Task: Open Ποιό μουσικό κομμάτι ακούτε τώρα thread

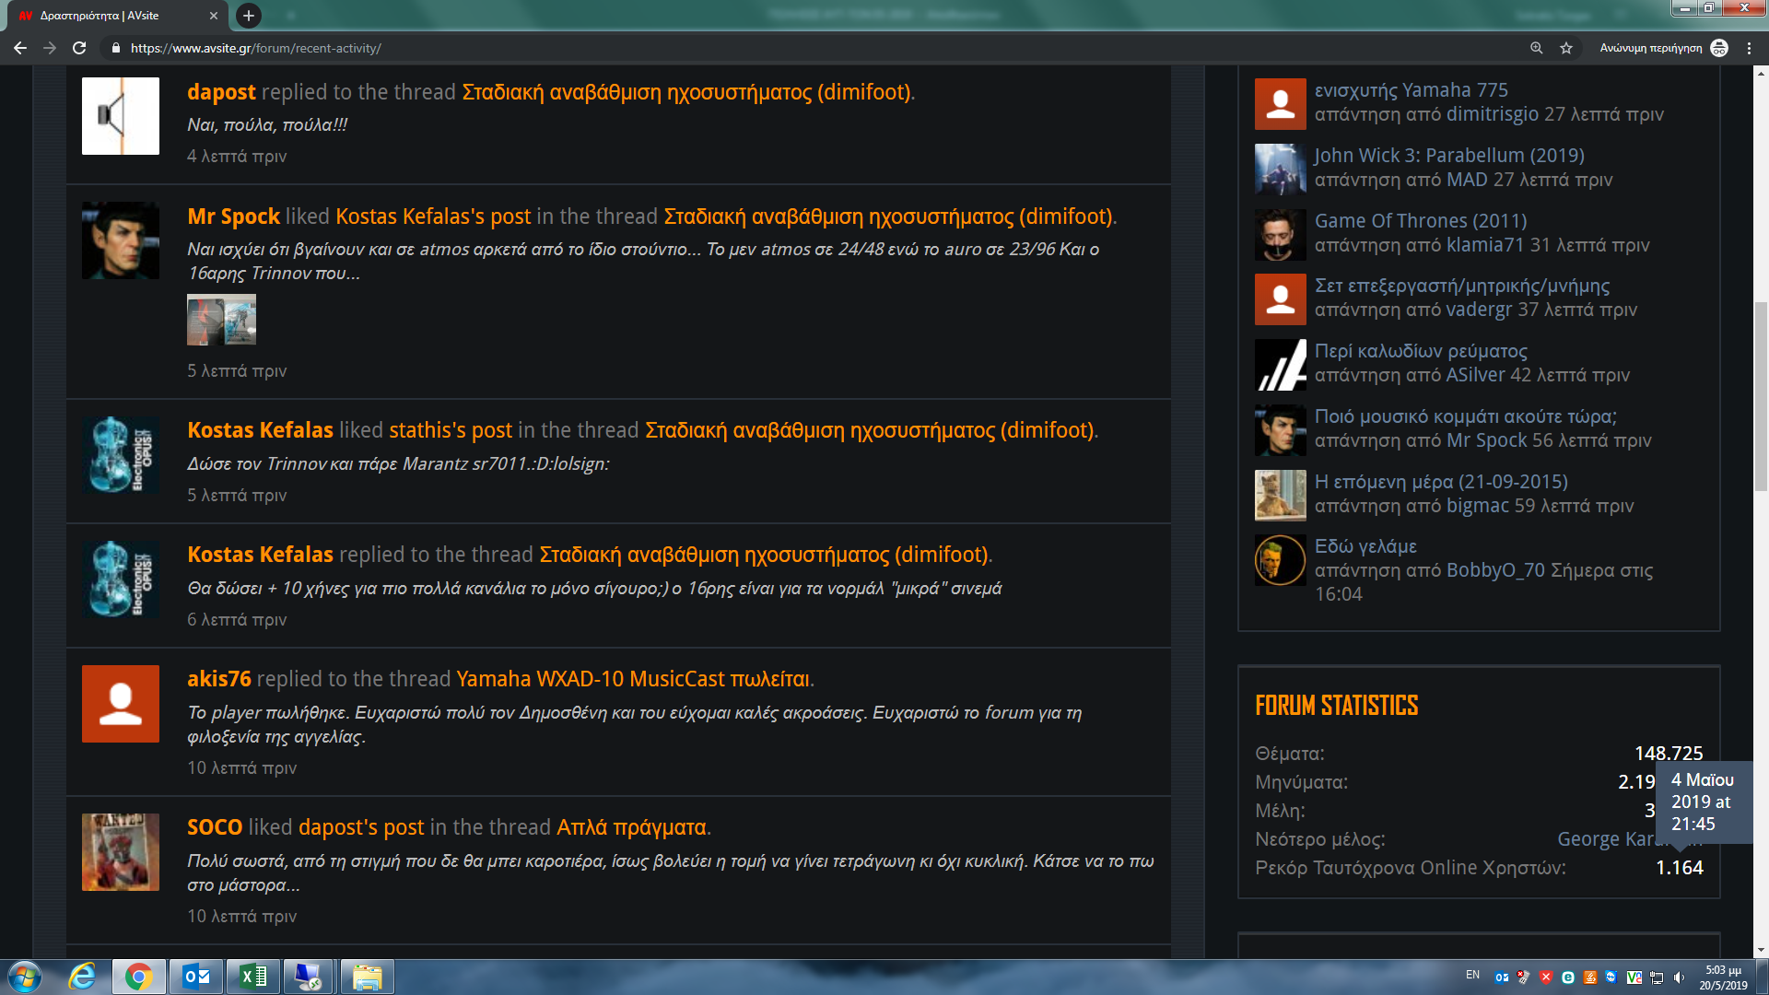Action: 1465,416
